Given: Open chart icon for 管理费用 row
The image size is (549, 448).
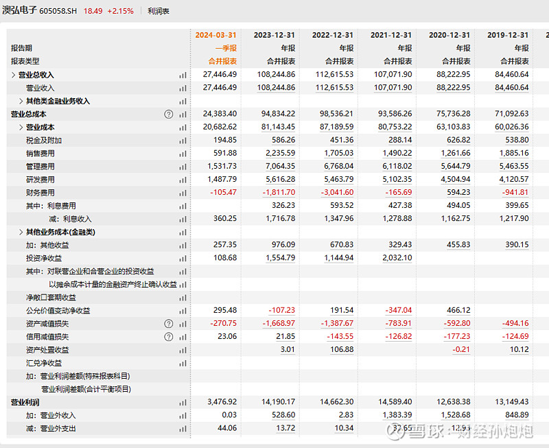Looking at the screenshot, I should (x=183, y=167).
